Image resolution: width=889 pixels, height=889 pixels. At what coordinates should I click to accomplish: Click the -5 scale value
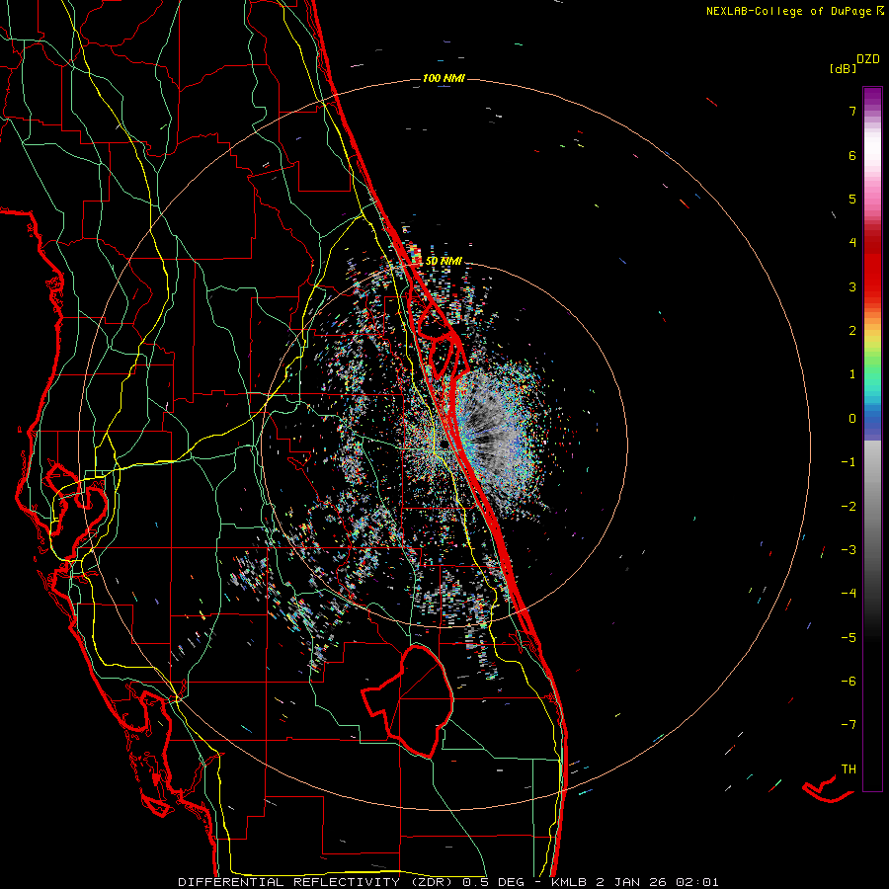[x=849, y=638]
